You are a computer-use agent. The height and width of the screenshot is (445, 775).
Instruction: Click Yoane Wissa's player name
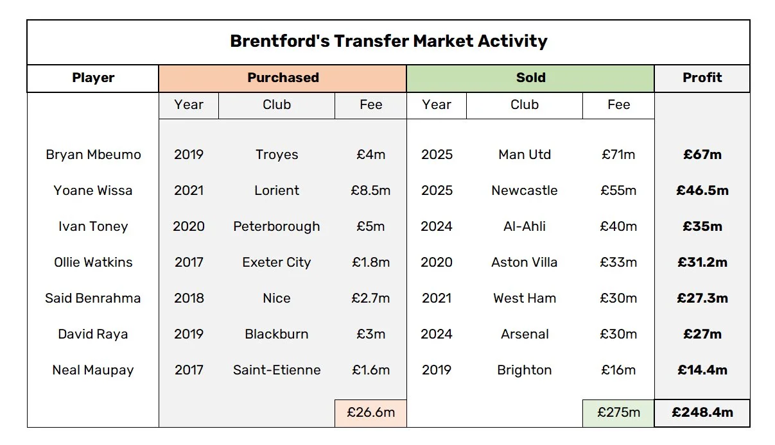93,190
